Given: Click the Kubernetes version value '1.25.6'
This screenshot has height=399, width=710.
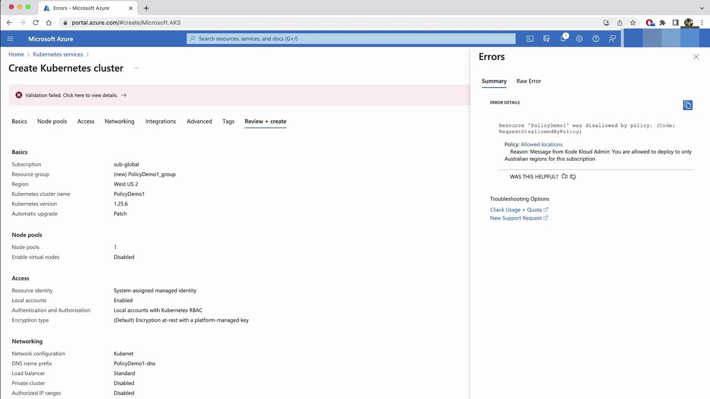Looking at the screenshot, I should (x=121, y=204).
